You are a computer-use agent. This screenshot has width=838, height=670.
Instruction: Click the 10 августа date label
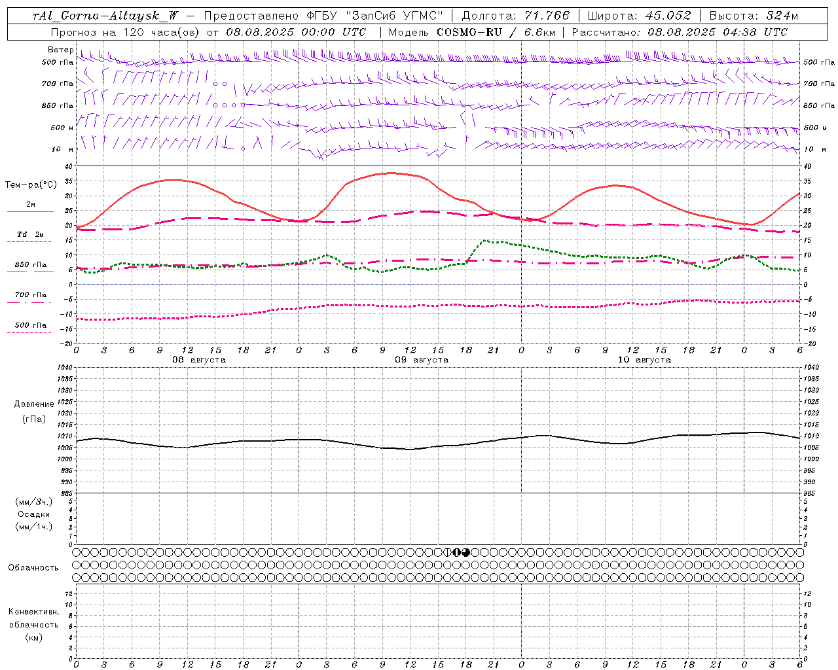pyautogui.click(x=644, y=360)
